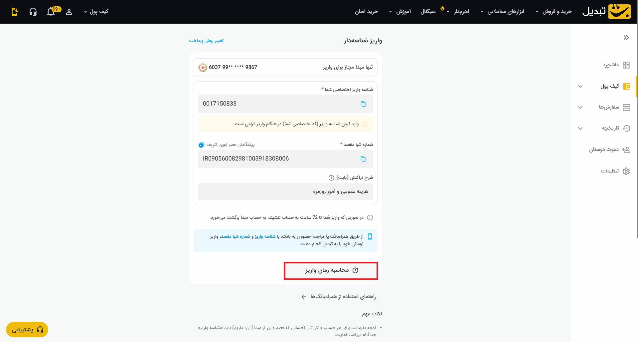Go to خرید آسان in top navigation
The height and width of the screenshot is (342, 638).
(366, 12)
